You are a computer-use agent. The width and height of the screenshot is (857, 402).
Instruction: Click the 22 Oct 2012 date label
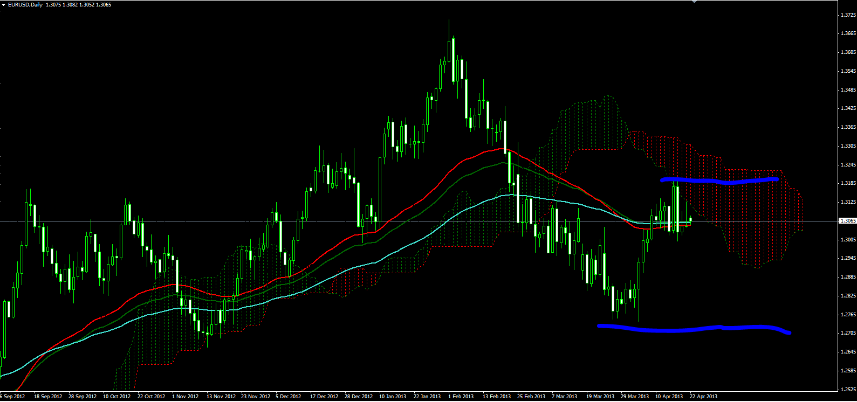152,397
